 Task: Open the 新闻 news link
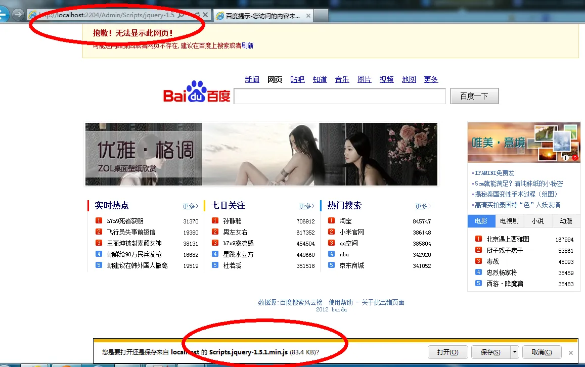point(252,79)
